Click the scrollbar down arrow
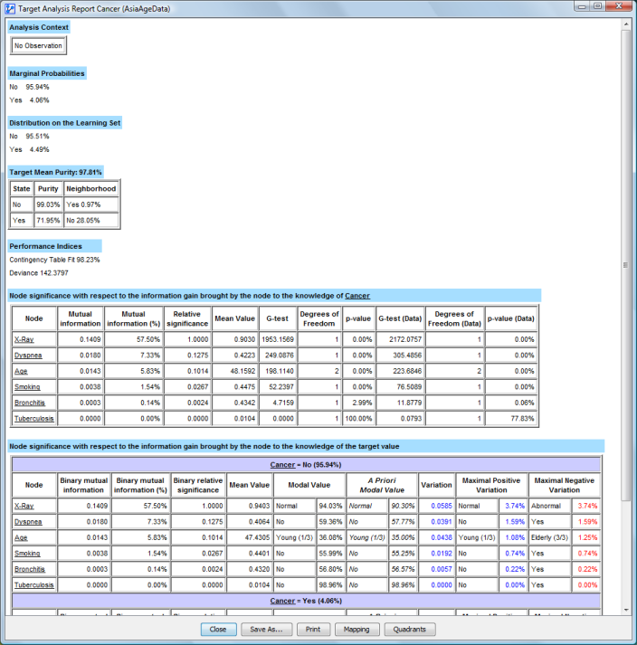 tap(625, 609)
